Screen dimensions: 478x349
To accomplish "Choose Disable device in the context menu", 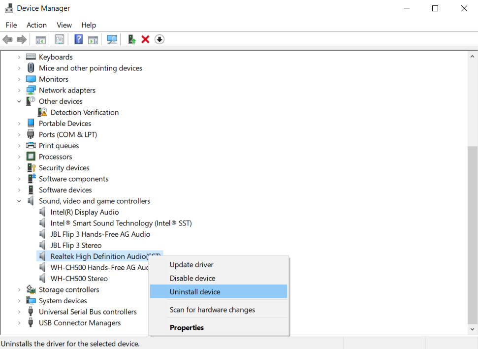I will (x=219, y=278).
